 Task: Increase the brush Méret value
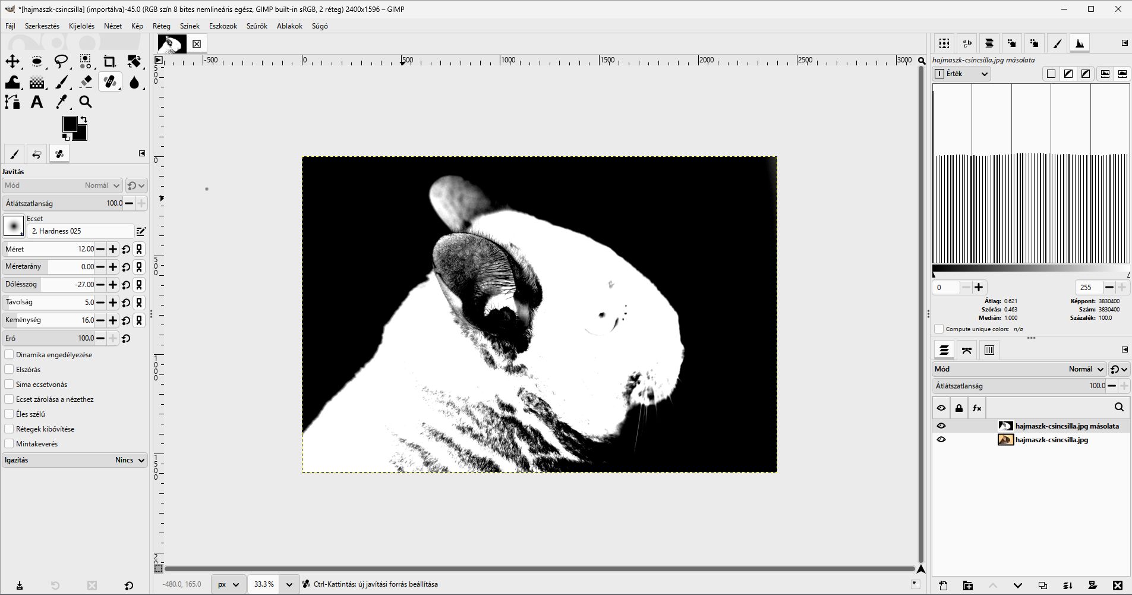click(x=113, y=249)
